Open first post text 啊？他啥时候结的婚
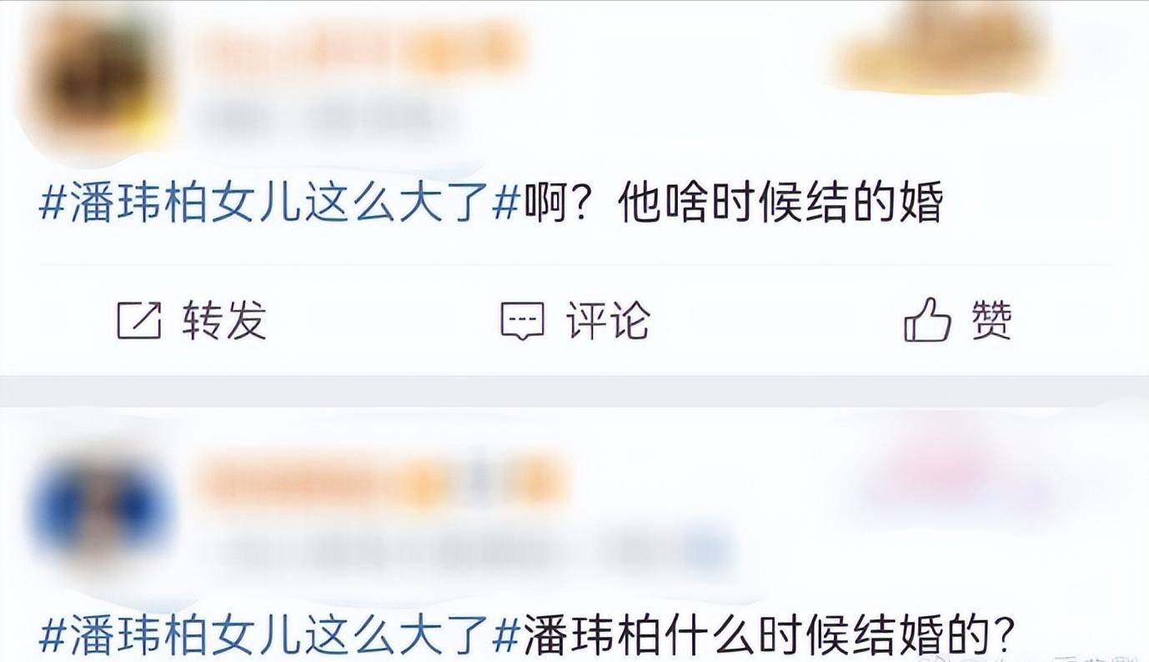The width and height of the screenshot is (1149, 662). click(x=734, y=204)
